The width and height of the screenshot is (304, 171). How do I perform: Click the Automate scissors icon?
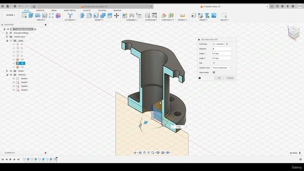click(x=70, y=16)
